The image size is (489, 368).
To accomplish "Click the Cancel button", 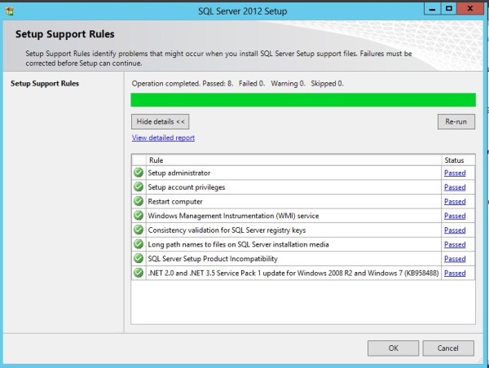I will point(447,348).
